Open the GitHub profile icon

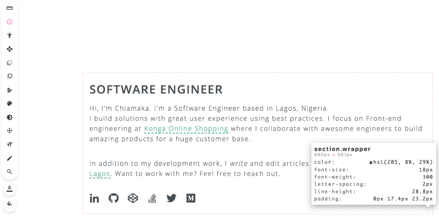click(114, 198)
